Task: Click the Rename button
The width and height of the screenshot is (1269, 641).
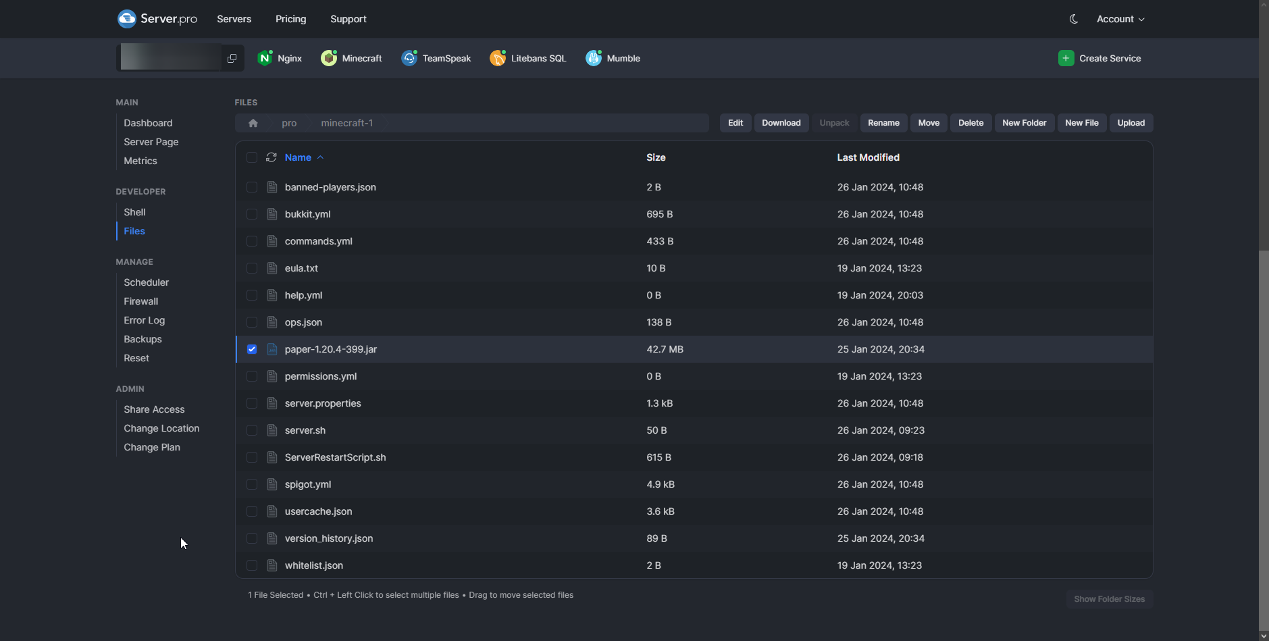Action: click(883, 123)
